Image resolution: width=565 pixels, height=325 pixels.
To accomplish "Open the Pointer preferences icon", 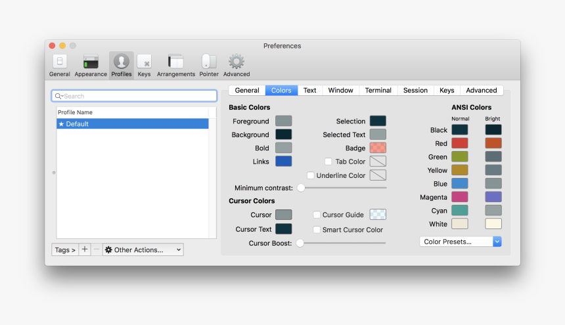I will (209, 66).
